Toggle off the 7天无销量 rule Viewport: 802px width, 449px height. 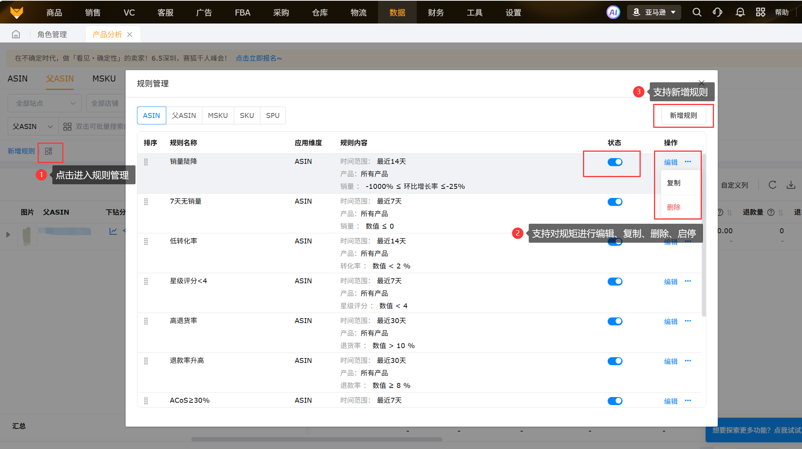click(x=615, y=202)
